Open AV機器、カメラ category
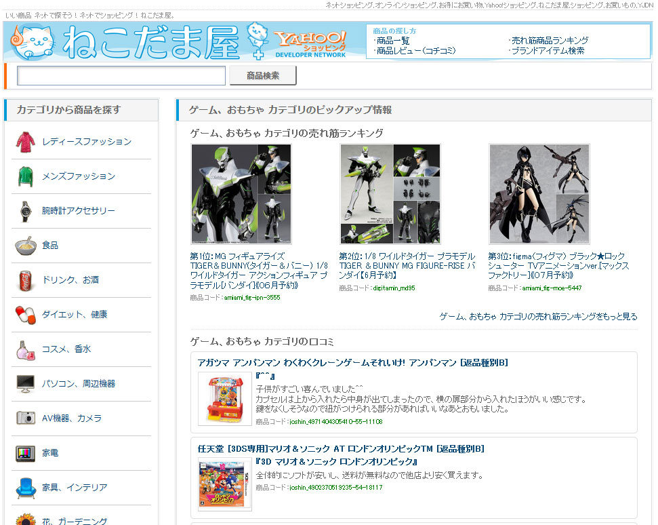The image size is (658, 525). coord(72,419)
